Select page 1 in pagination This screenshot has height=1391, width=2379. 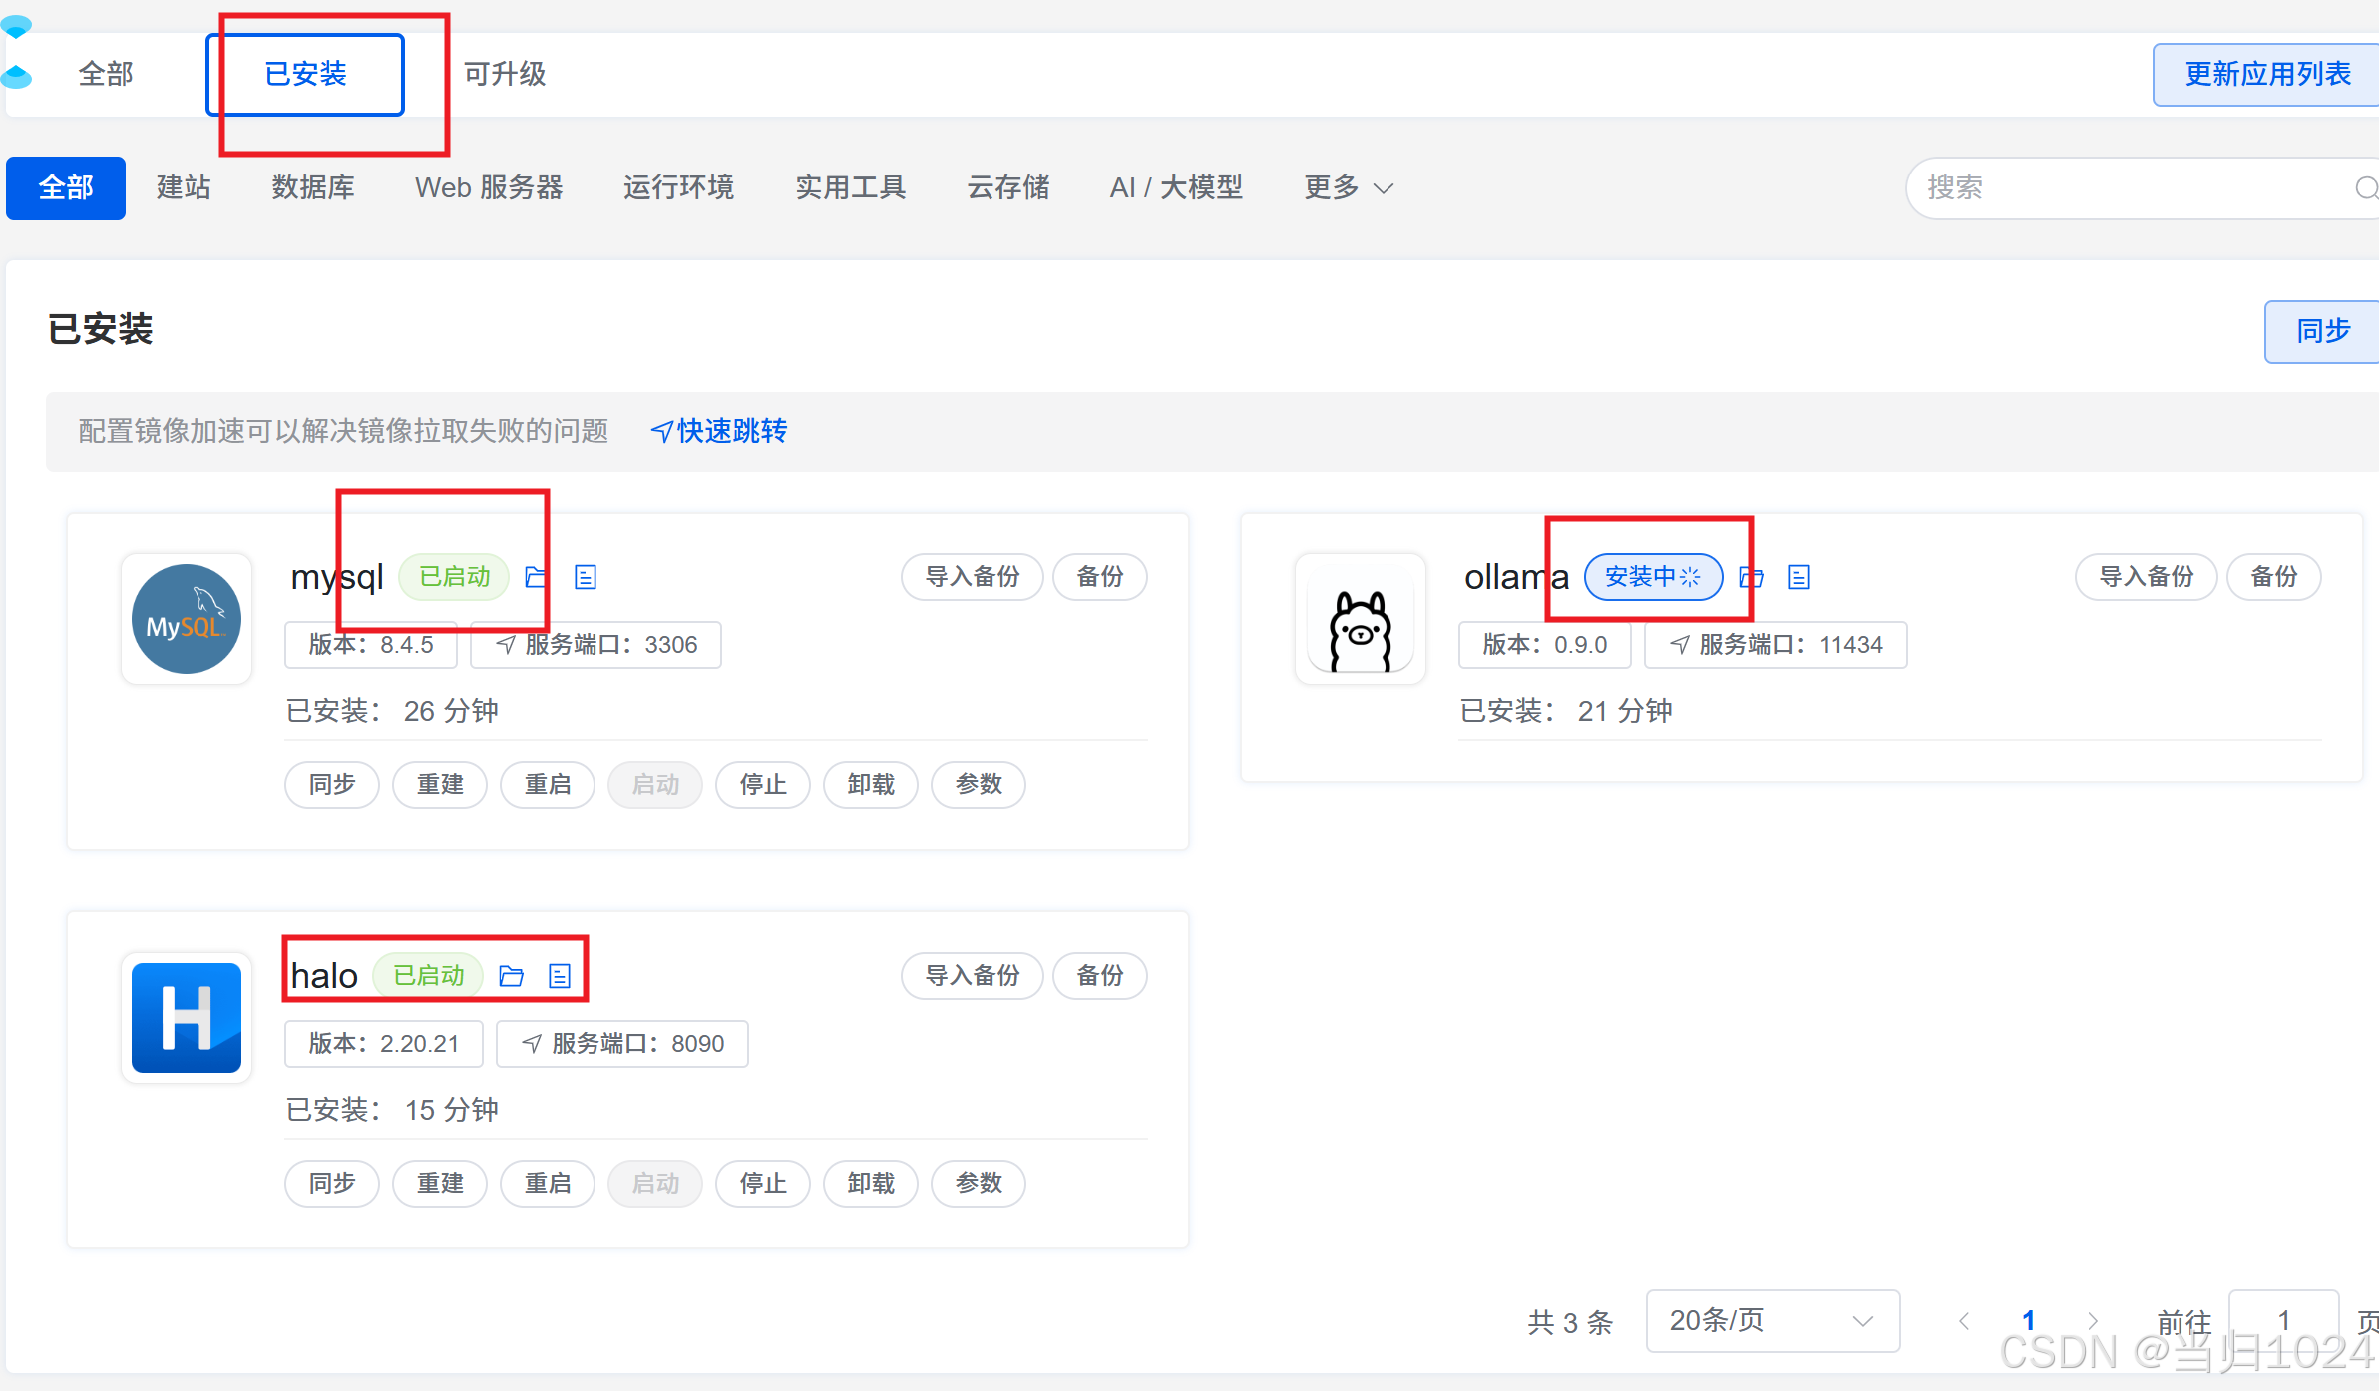(x=2028, y=1321)
